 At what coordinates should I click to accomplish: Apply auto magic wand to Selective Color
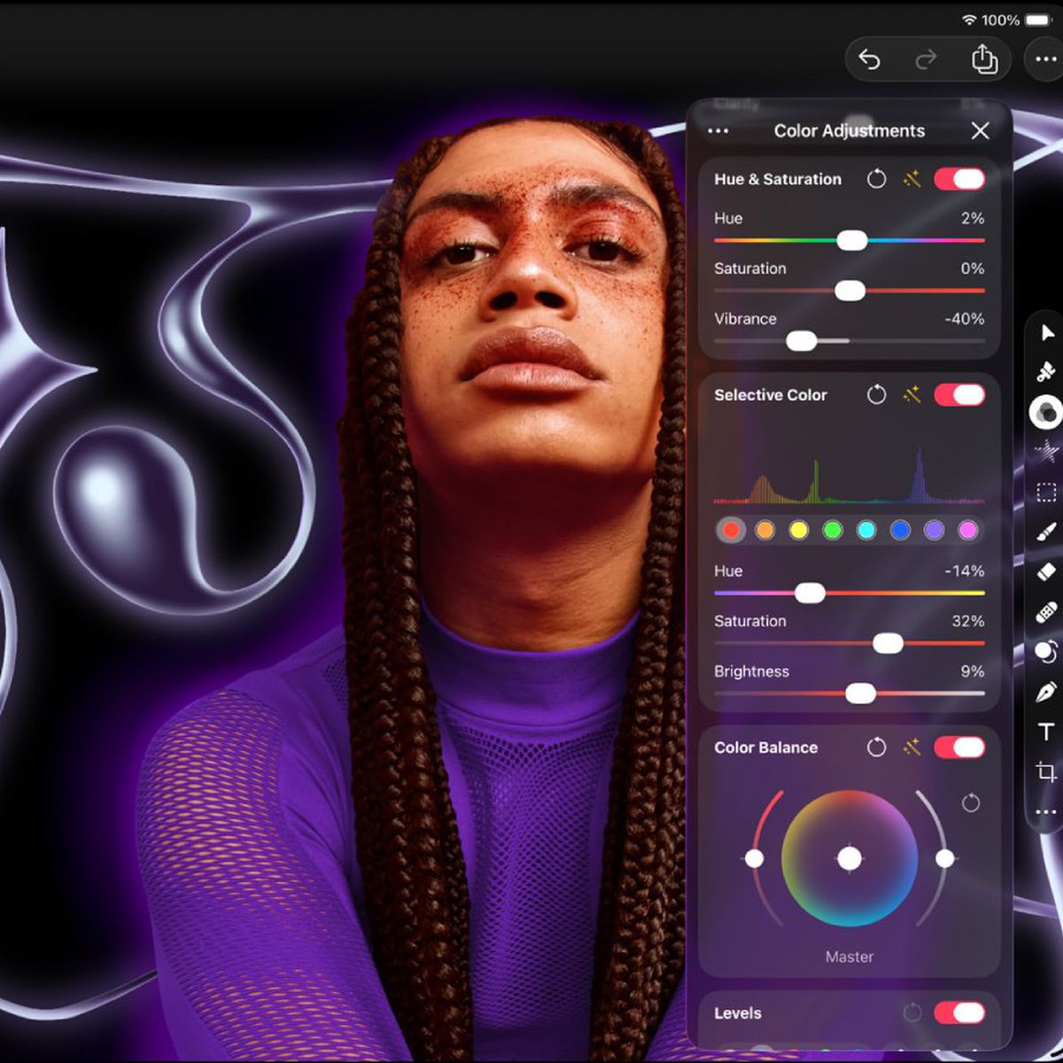click(x=912, y=395)
